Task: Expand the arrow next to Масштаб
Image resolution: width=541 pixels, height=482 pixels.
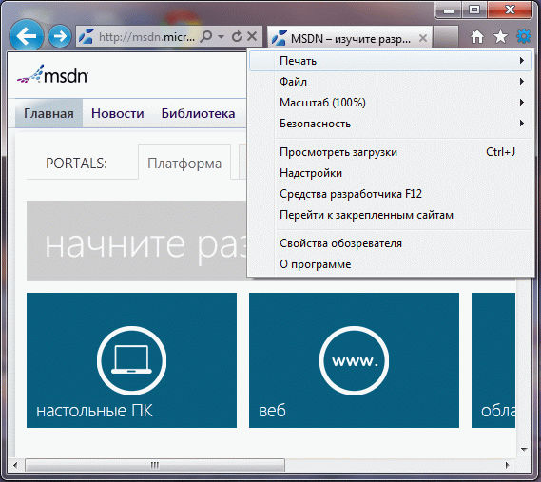Action: (x=522, y=102)
